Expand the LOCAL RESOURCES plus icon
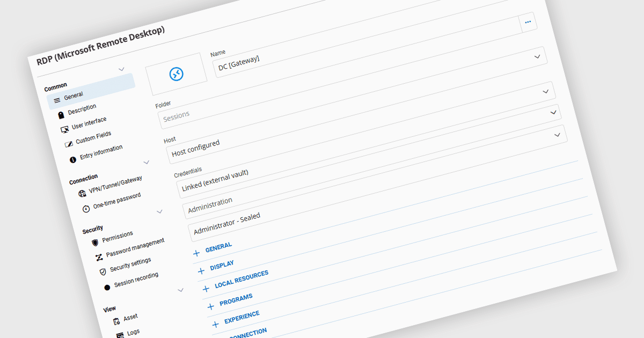The height and width of the screenshot is (338, 644). [x=206, y=289]
